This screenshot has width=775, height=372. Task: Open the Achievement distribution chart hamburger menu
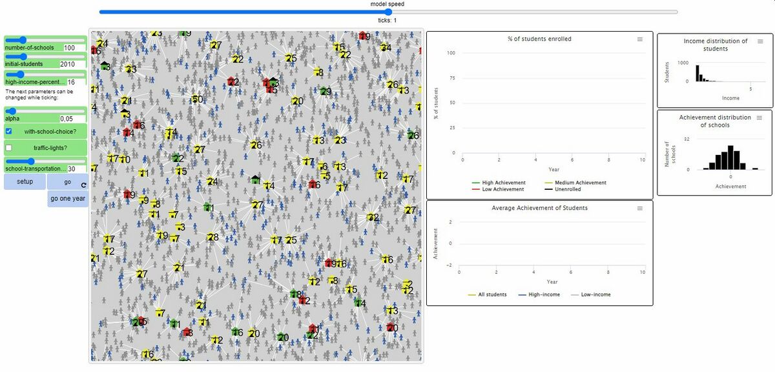click(x=759, y=118)
